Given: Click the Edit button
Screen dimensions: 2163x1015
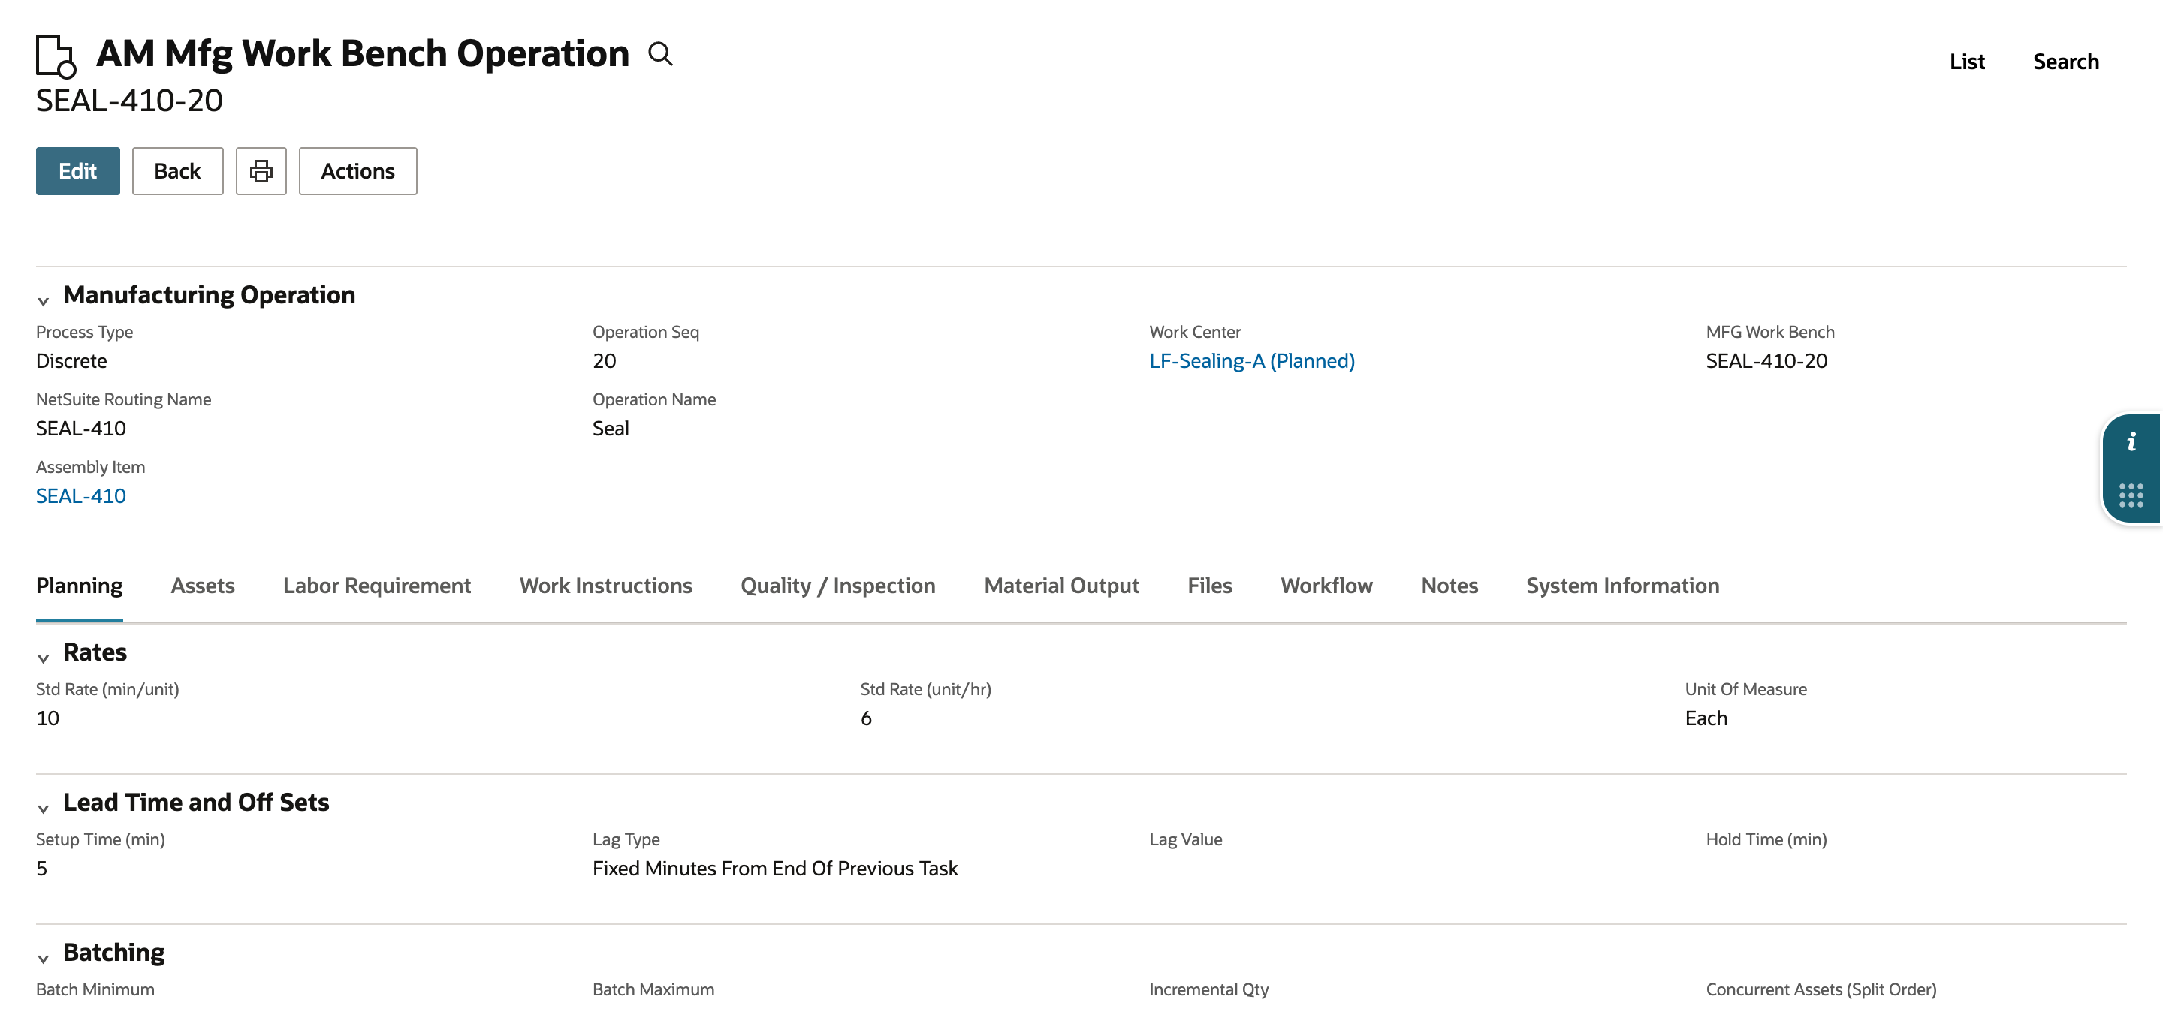Looking at the screenshot, I should click(x=78, y=171).
